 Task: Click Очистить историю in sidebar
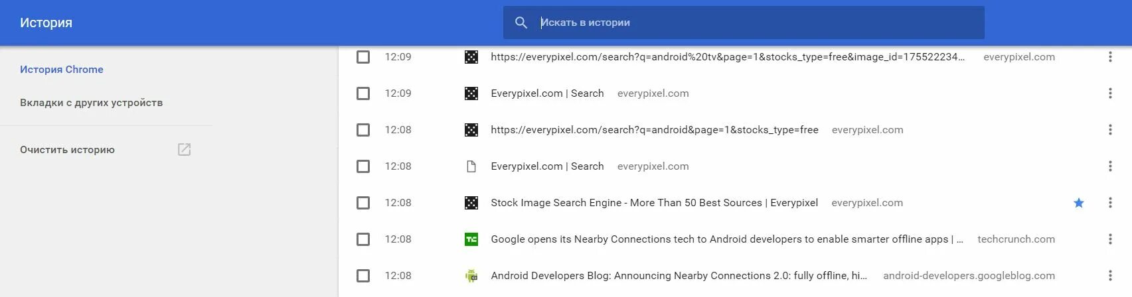click(x=67, y=150)
